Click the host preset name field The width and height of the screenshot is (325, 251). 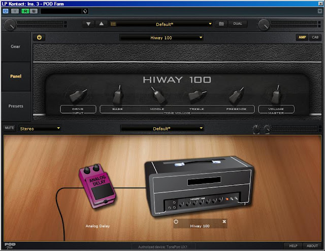pyautogui.click(x=61, y=11)
